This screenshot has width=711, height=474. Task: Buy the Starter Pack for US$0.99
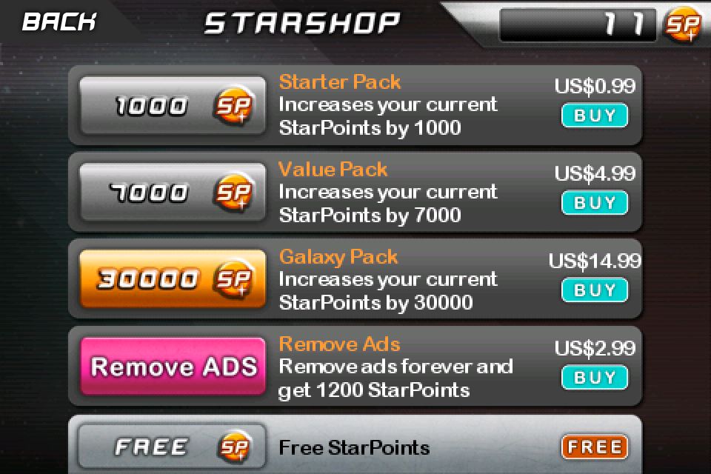coord(595,116)
